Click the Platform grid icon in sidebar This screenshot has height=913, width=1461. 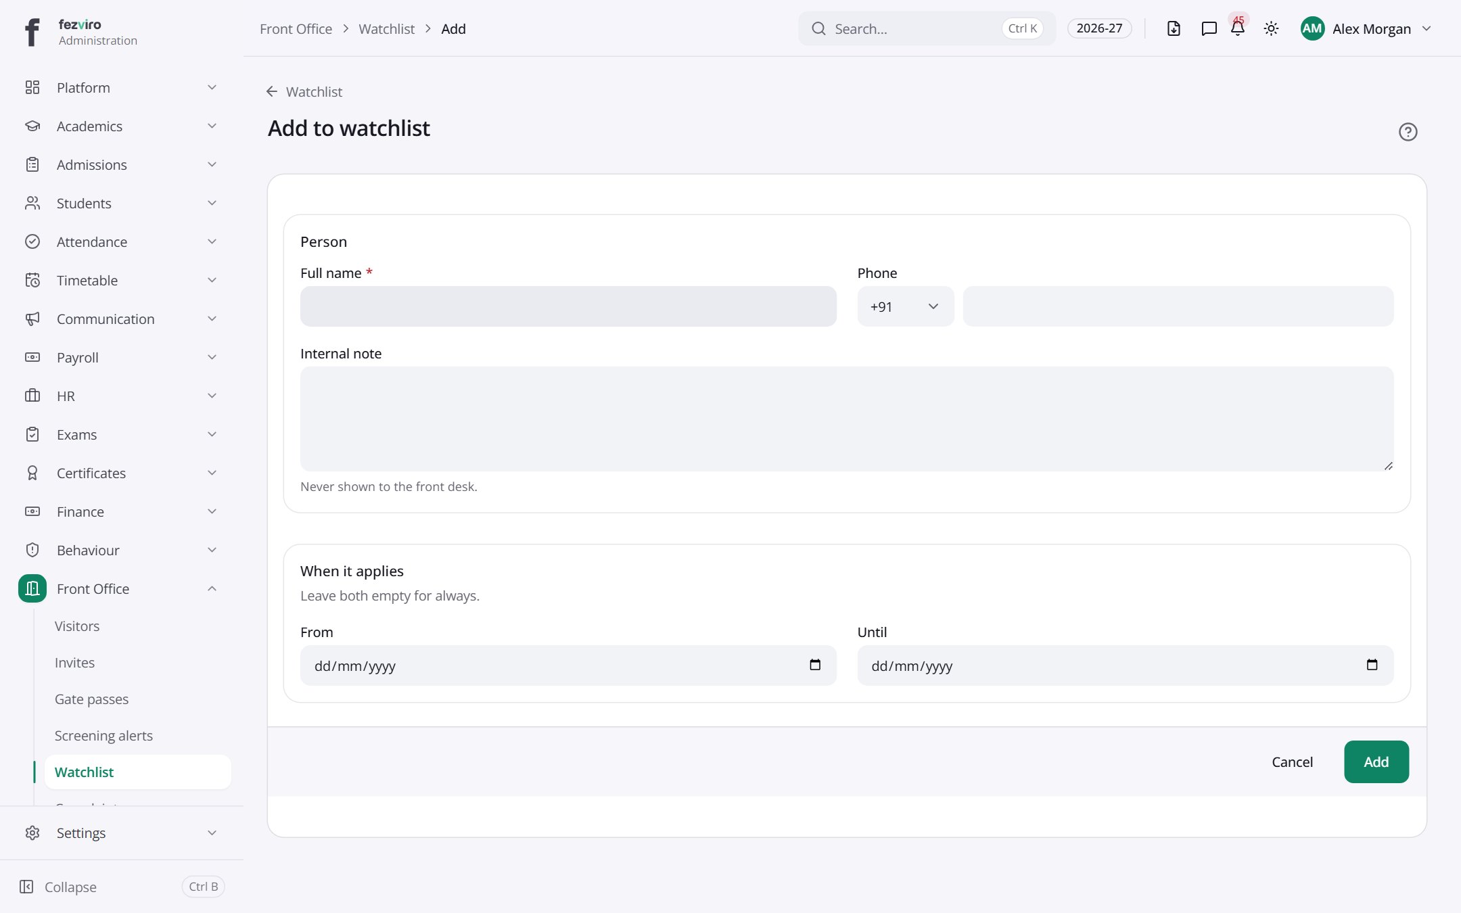pyautogui.click(x=32, y=87)
